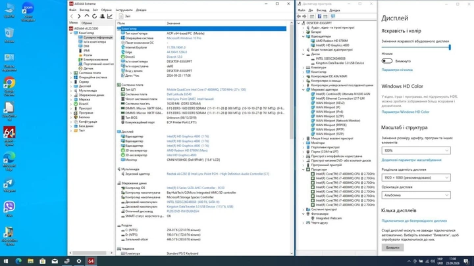Select the DirectX item in AIDA64 tree
The width and height of the screenshot is (474, 266).
point(84,104)
